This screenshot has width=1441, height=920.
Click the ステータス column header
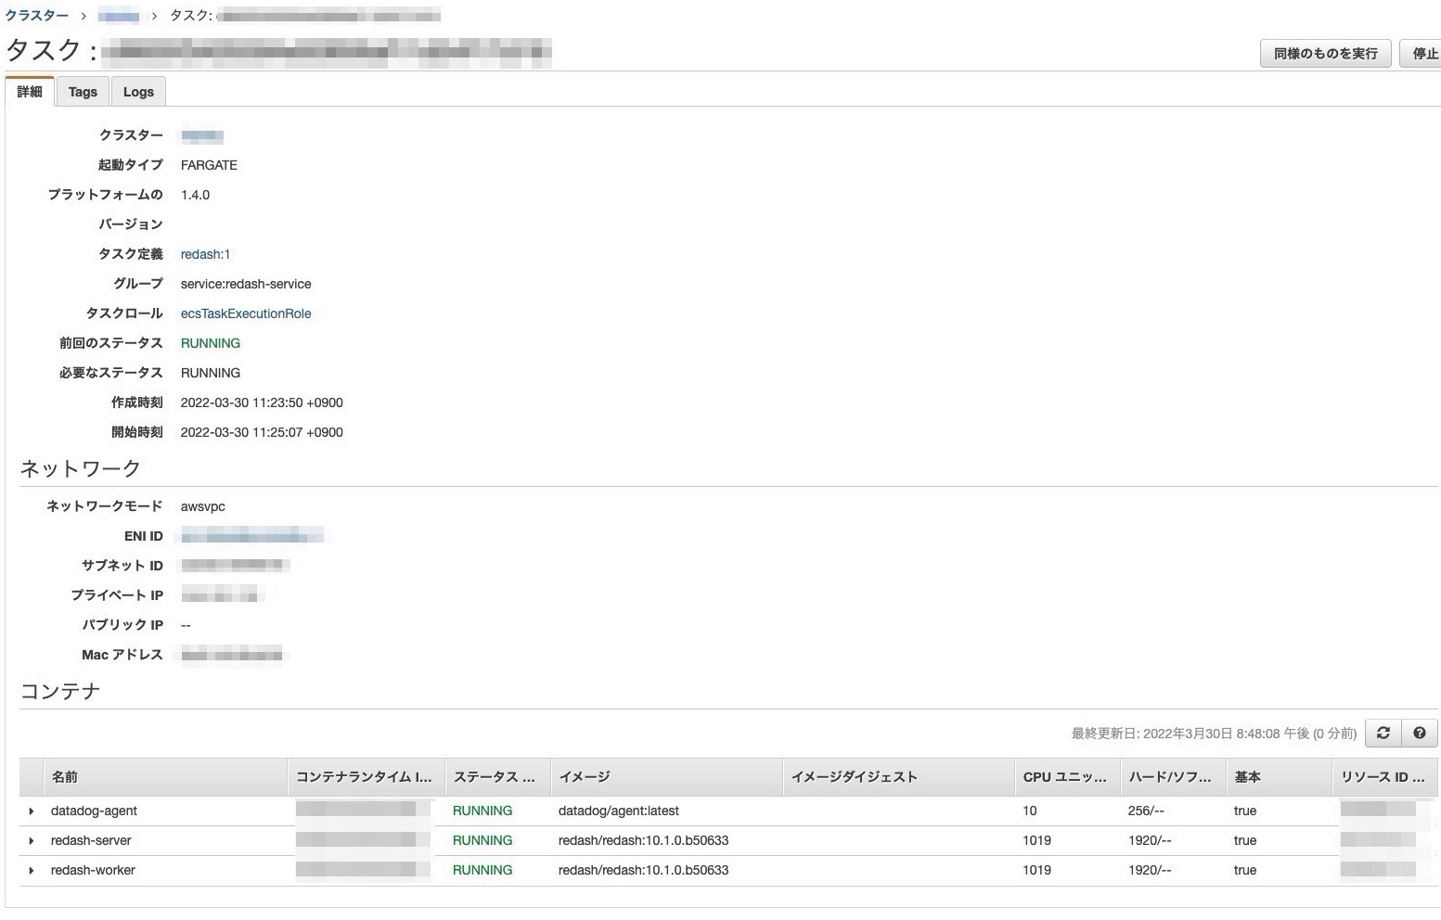(x=494, y=777)
